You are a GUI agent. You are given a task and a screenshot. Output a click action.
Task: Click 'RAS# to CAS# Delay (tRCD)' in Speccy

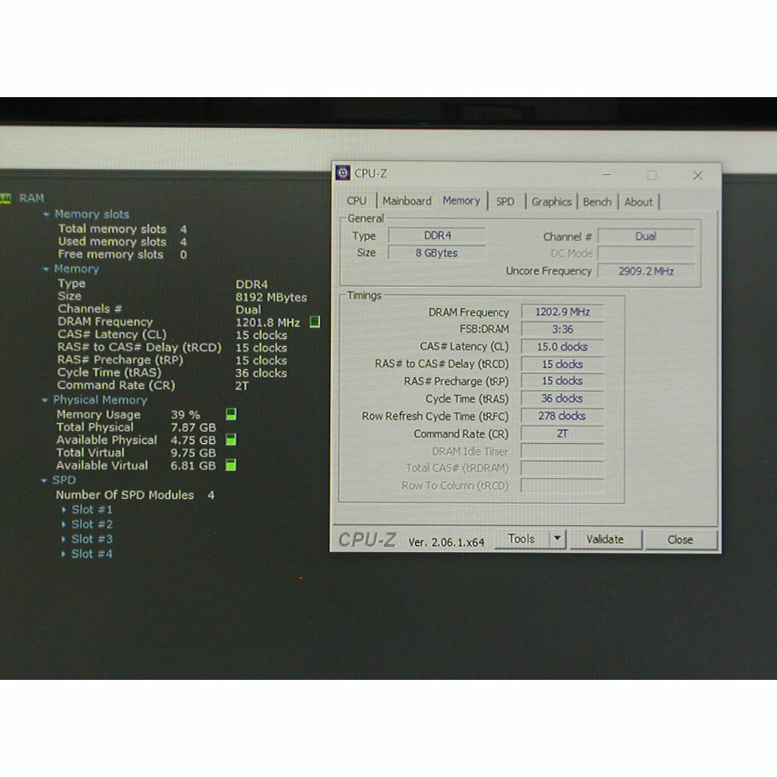[140, 347]
